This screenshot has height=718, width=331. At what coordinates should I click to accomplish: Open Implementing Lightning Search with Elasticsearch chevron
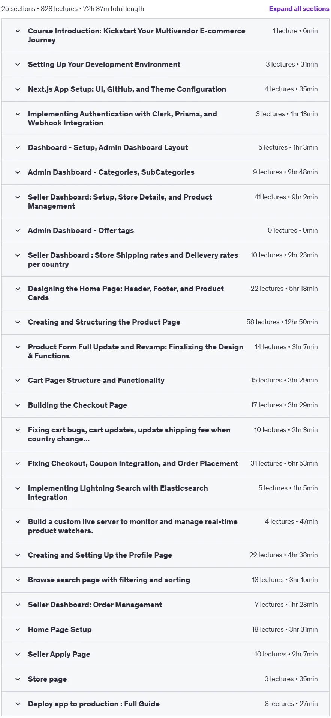tap(18, 488)
